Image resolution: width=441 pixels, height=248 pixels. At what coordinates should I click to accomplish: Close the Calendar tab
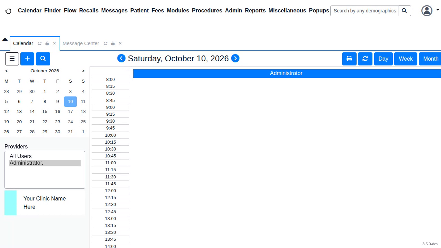54,43
